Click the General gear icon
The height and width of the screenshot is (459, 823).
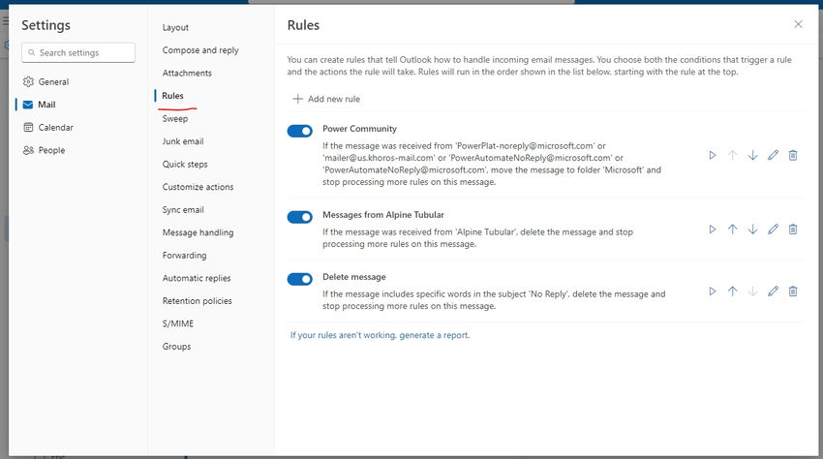point(28,81)
